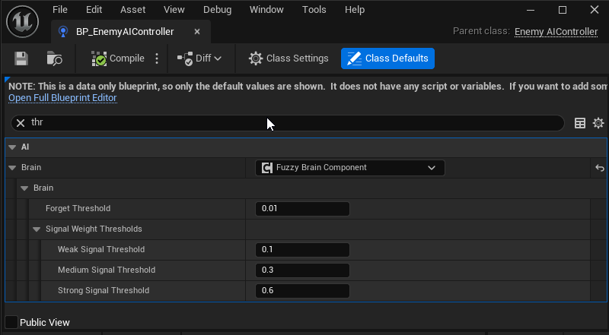Edit Medium Signal Threshold value 0.3

302,270
